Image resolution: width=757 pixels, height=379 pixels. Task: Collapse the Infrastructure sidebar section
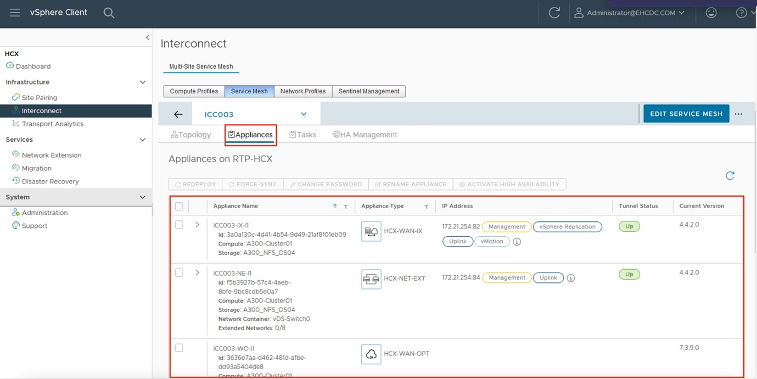[143, 82]
